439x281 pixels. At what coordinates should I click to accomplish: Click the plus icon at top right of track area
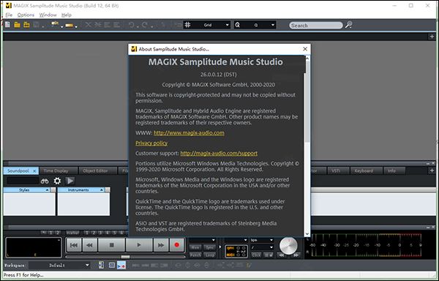[432, 37]
